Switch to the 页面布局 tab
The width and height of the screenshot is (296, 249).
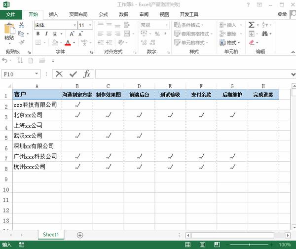(x=78, y=14)
